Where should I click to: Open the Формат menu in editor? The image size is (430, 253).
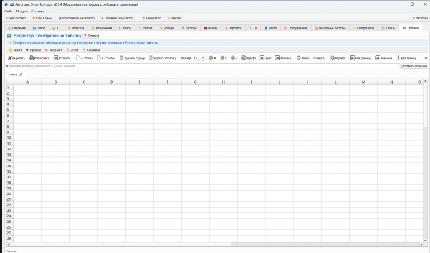(54, 50)
